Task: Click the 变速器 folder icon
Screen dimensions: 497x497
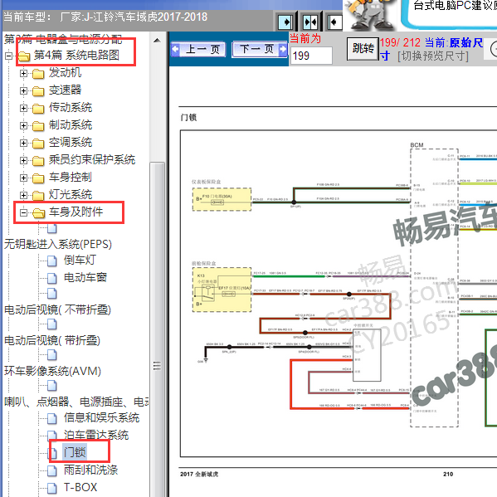Action: tap(38, 91)
